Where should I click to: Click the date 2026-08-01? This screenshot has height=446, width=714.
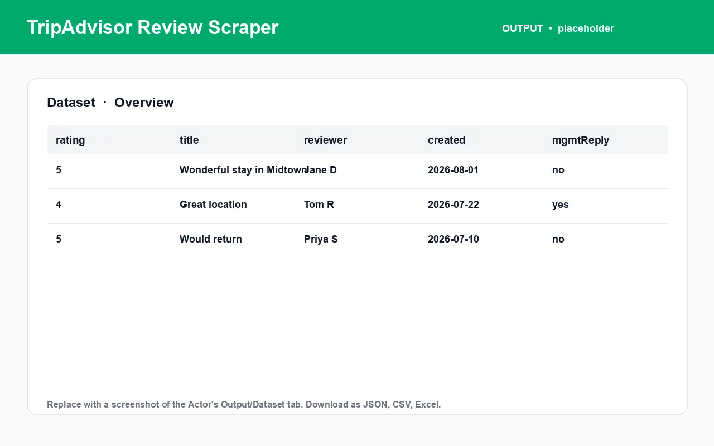454,170
